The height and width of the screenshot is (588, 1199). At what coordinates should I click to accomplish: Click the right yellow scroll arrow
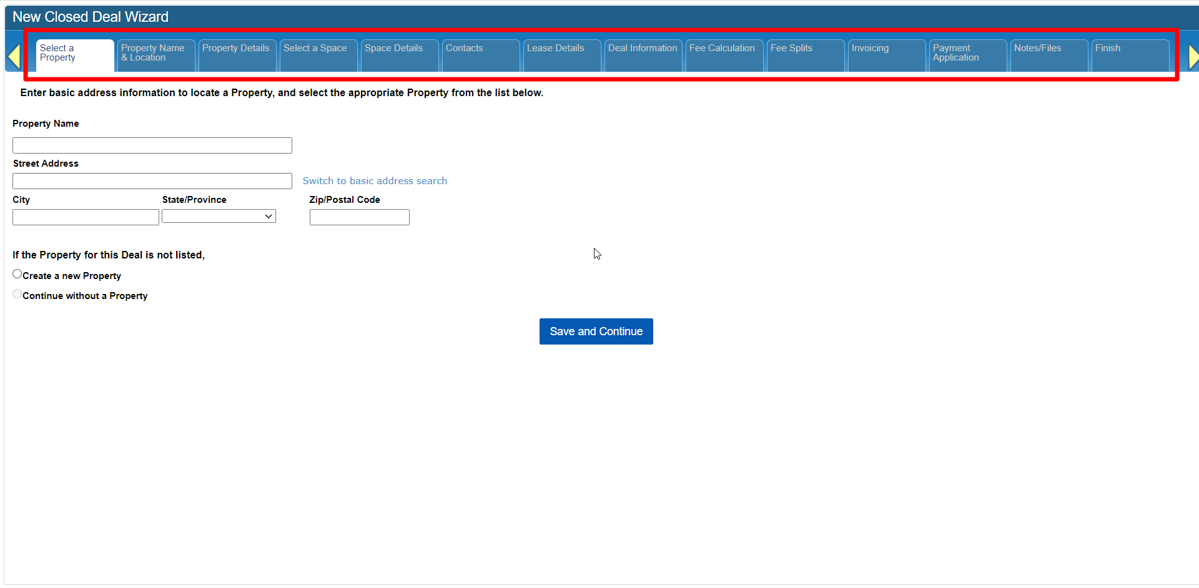tap(1192, 57)
